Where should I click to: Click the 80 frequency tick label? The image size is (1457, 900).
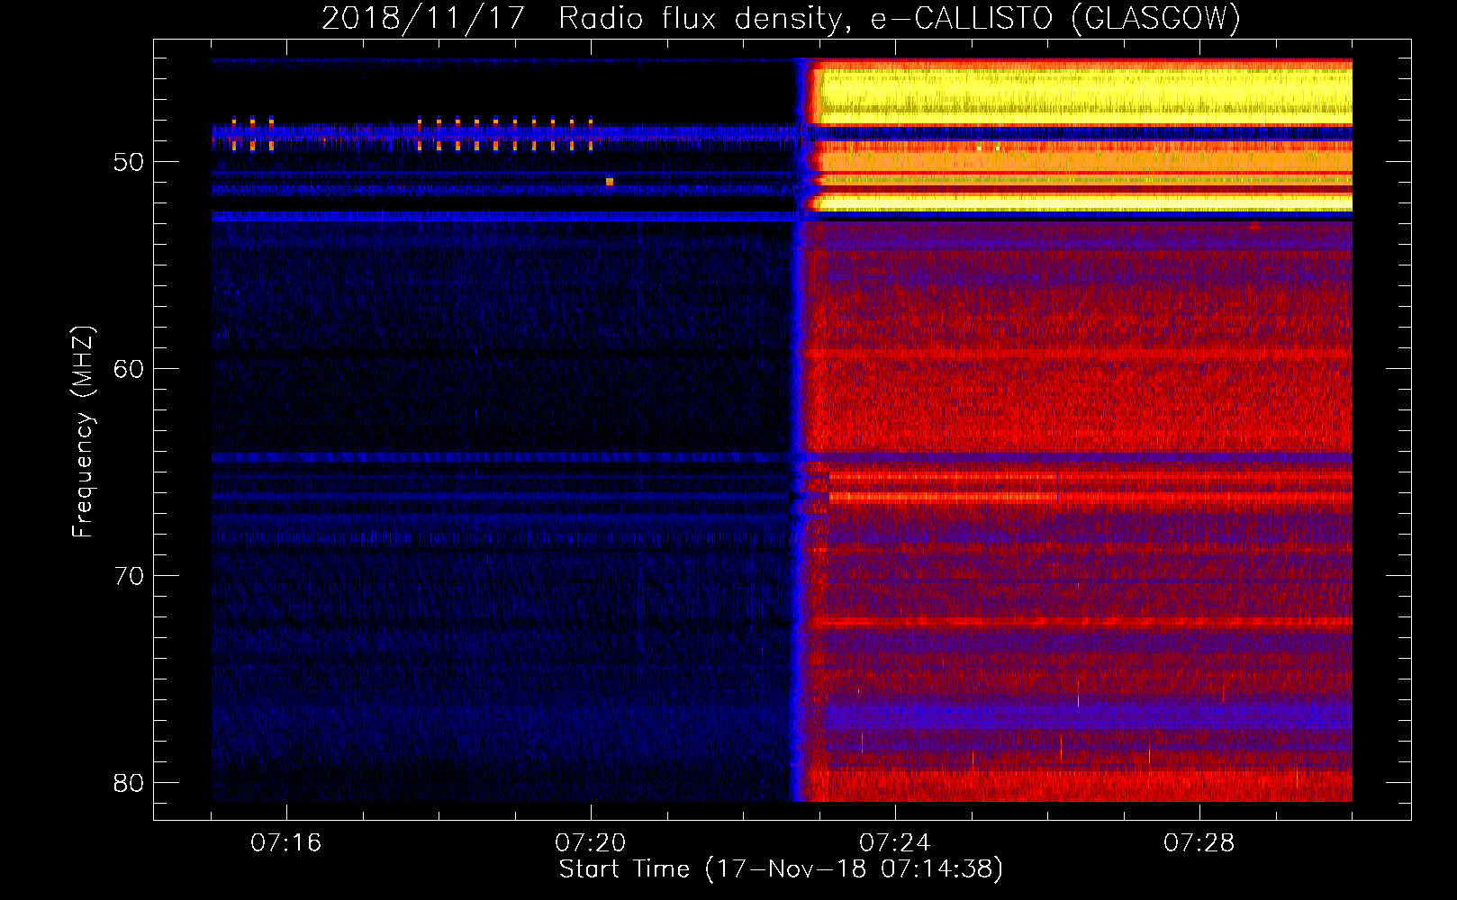129,783
